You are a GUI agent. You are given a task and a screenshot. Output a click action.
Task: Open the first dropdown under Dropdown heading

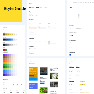pos(33,41)
